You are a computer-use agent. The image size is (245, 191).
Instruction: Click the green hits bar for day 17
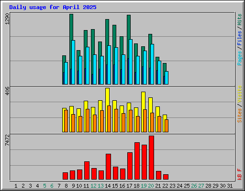point(129,27)
